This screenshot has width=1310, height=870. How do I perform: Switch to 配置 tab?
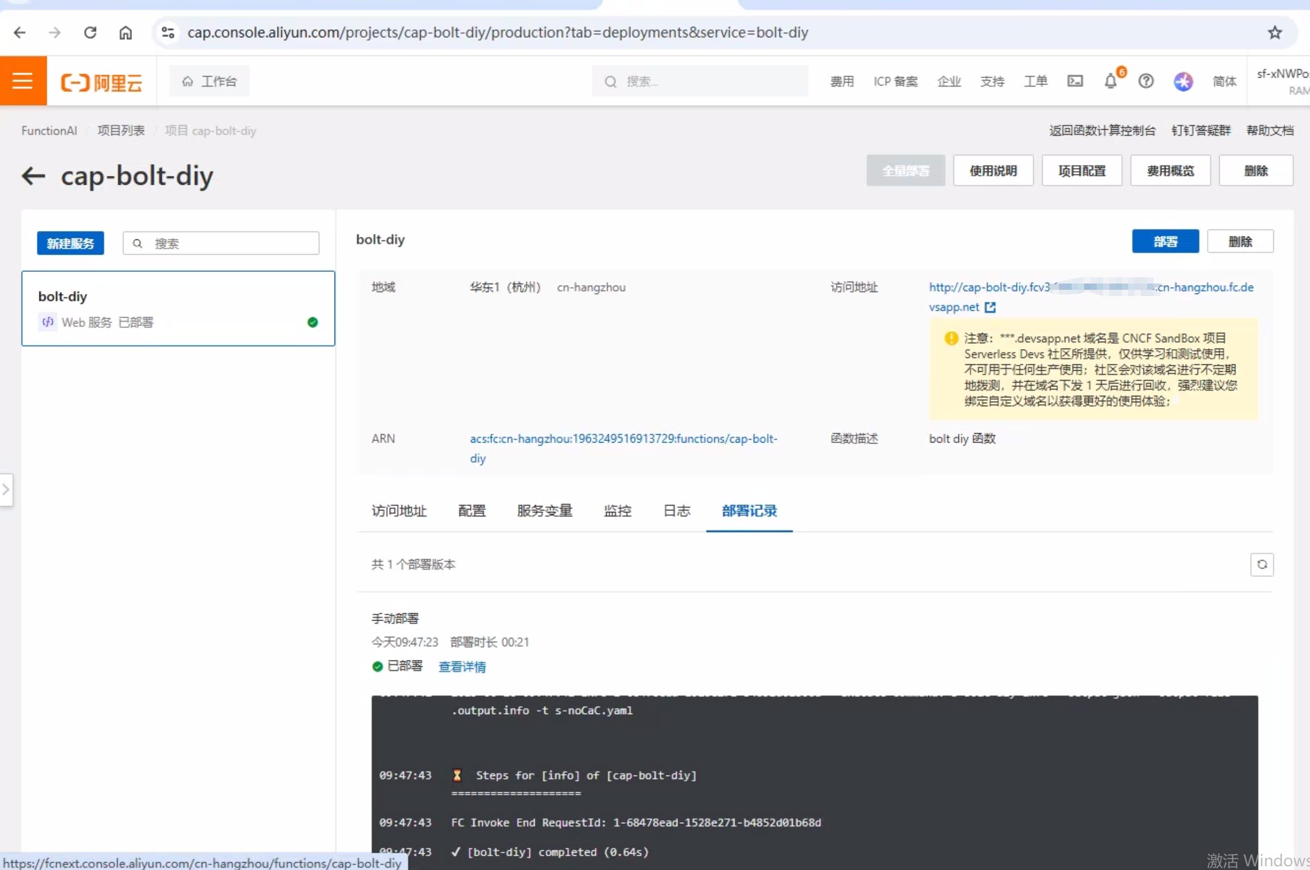point(472,510)
